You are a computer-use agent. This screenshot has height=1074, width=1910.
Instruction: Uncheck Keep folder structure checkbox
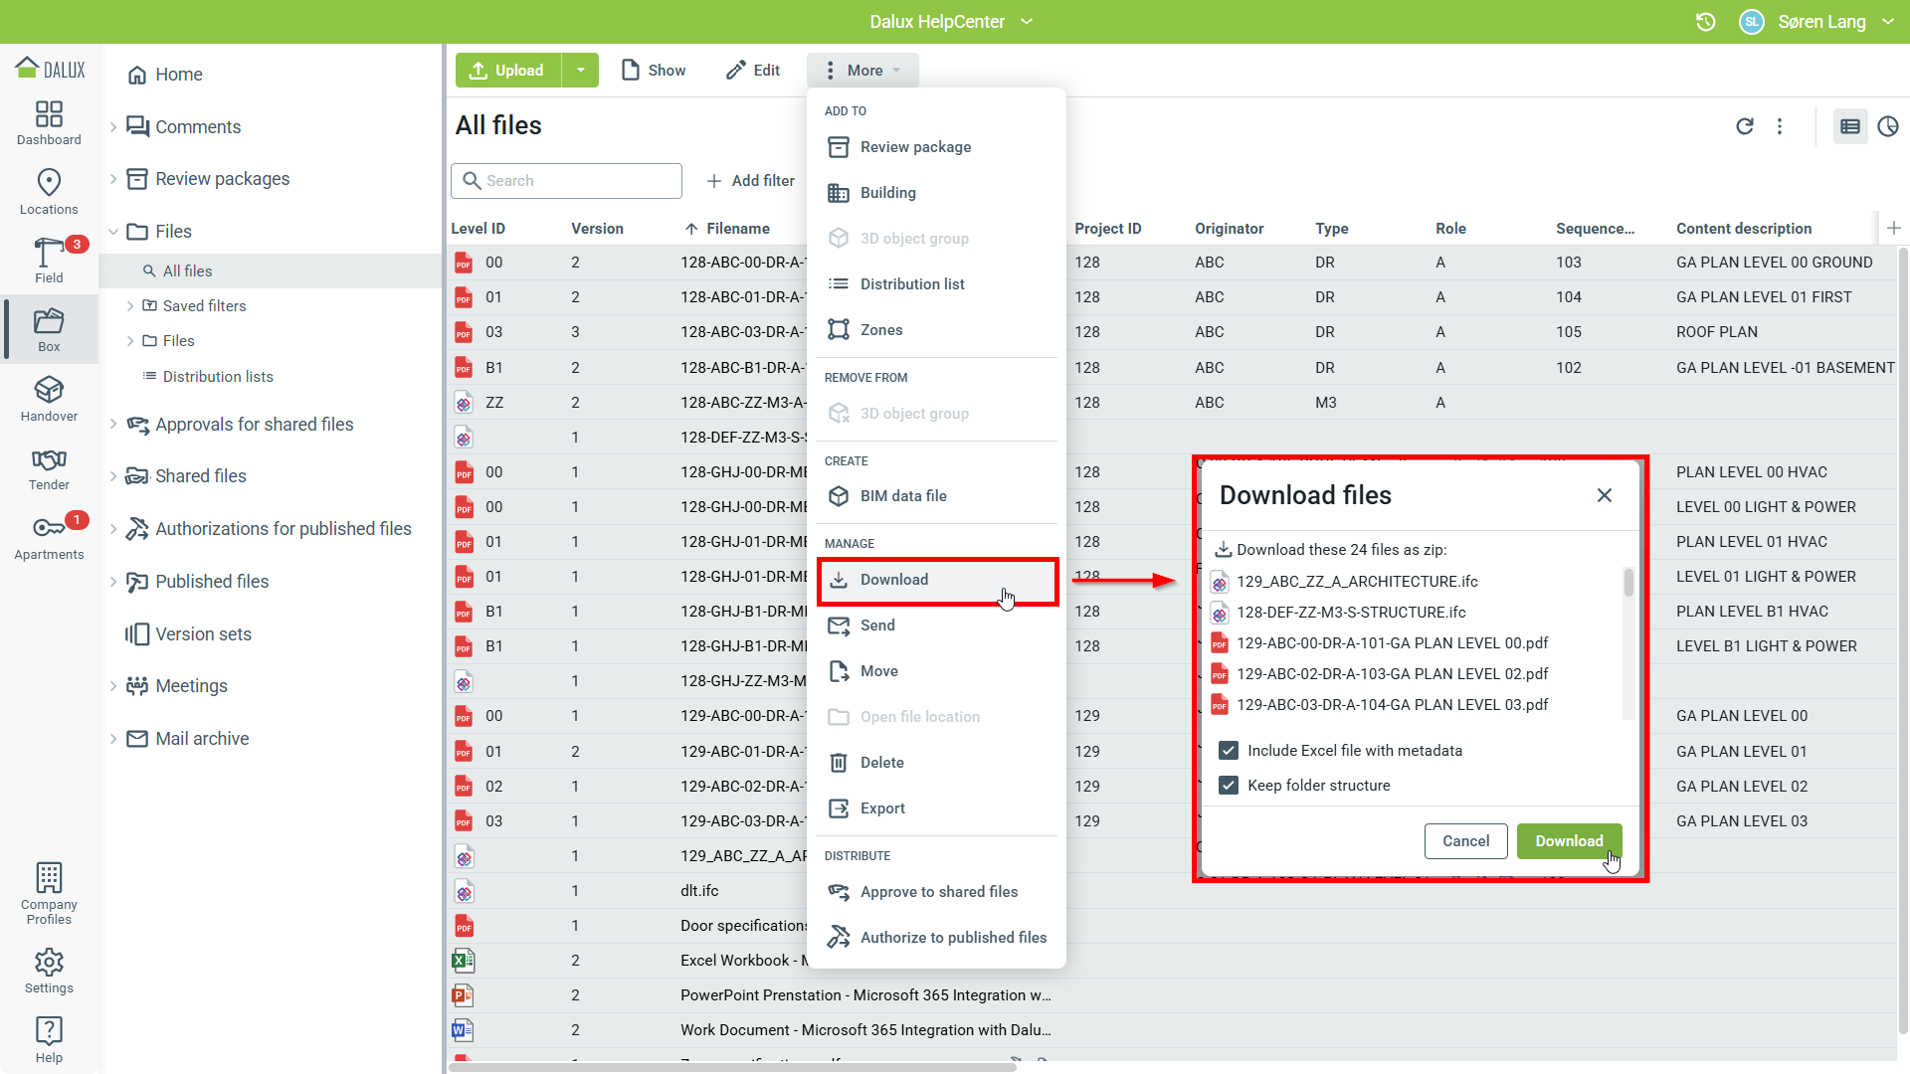[1229, 786]
